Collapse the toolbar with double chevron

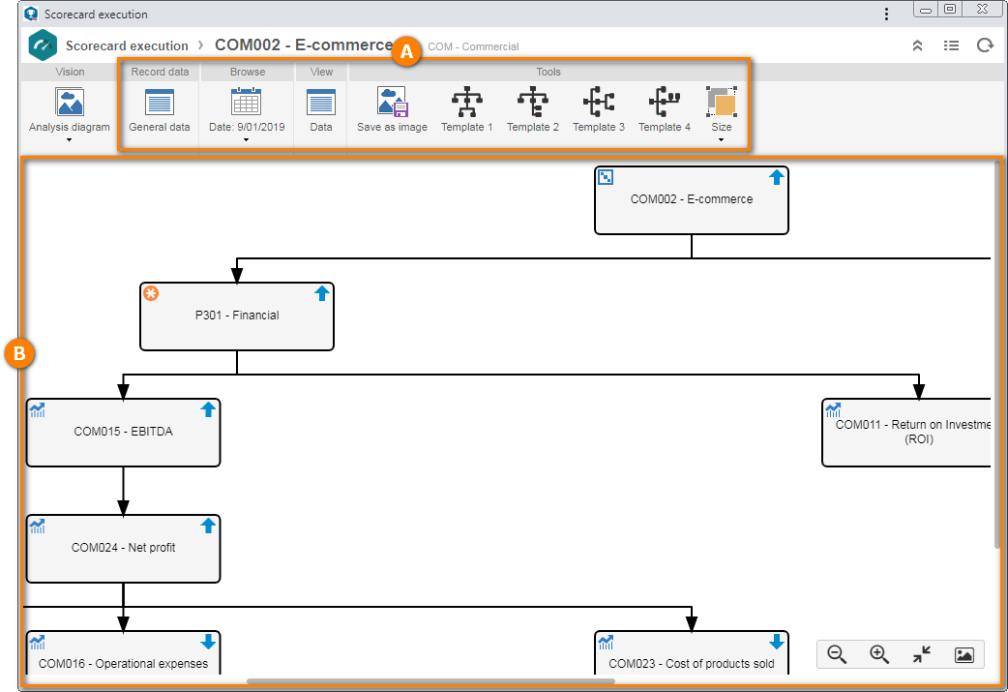[x=917, y=45]
